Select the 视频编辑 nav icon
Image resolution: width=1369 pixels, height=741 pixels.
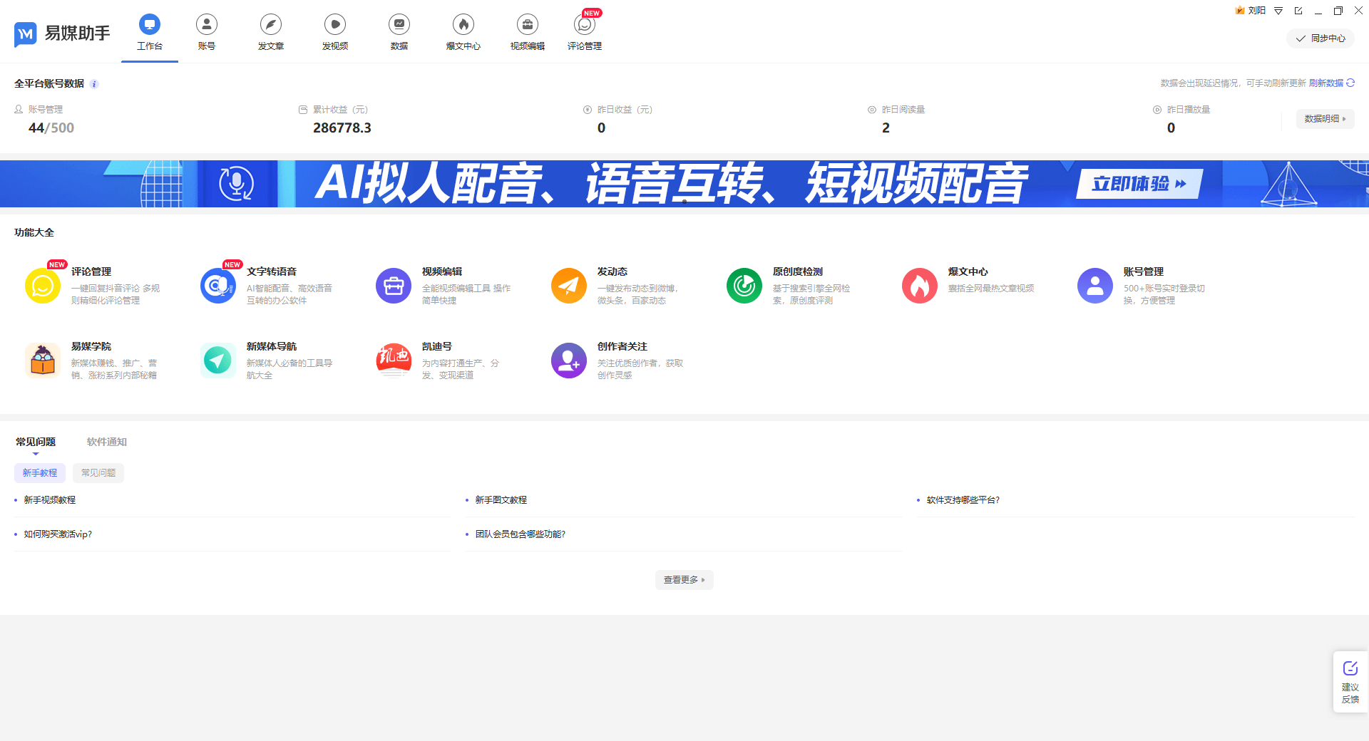coord(527,31)
